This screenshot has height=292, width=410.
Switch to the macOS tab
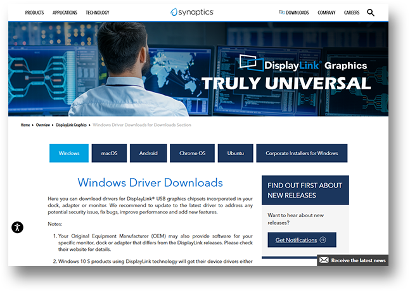(x=109, y=153)
